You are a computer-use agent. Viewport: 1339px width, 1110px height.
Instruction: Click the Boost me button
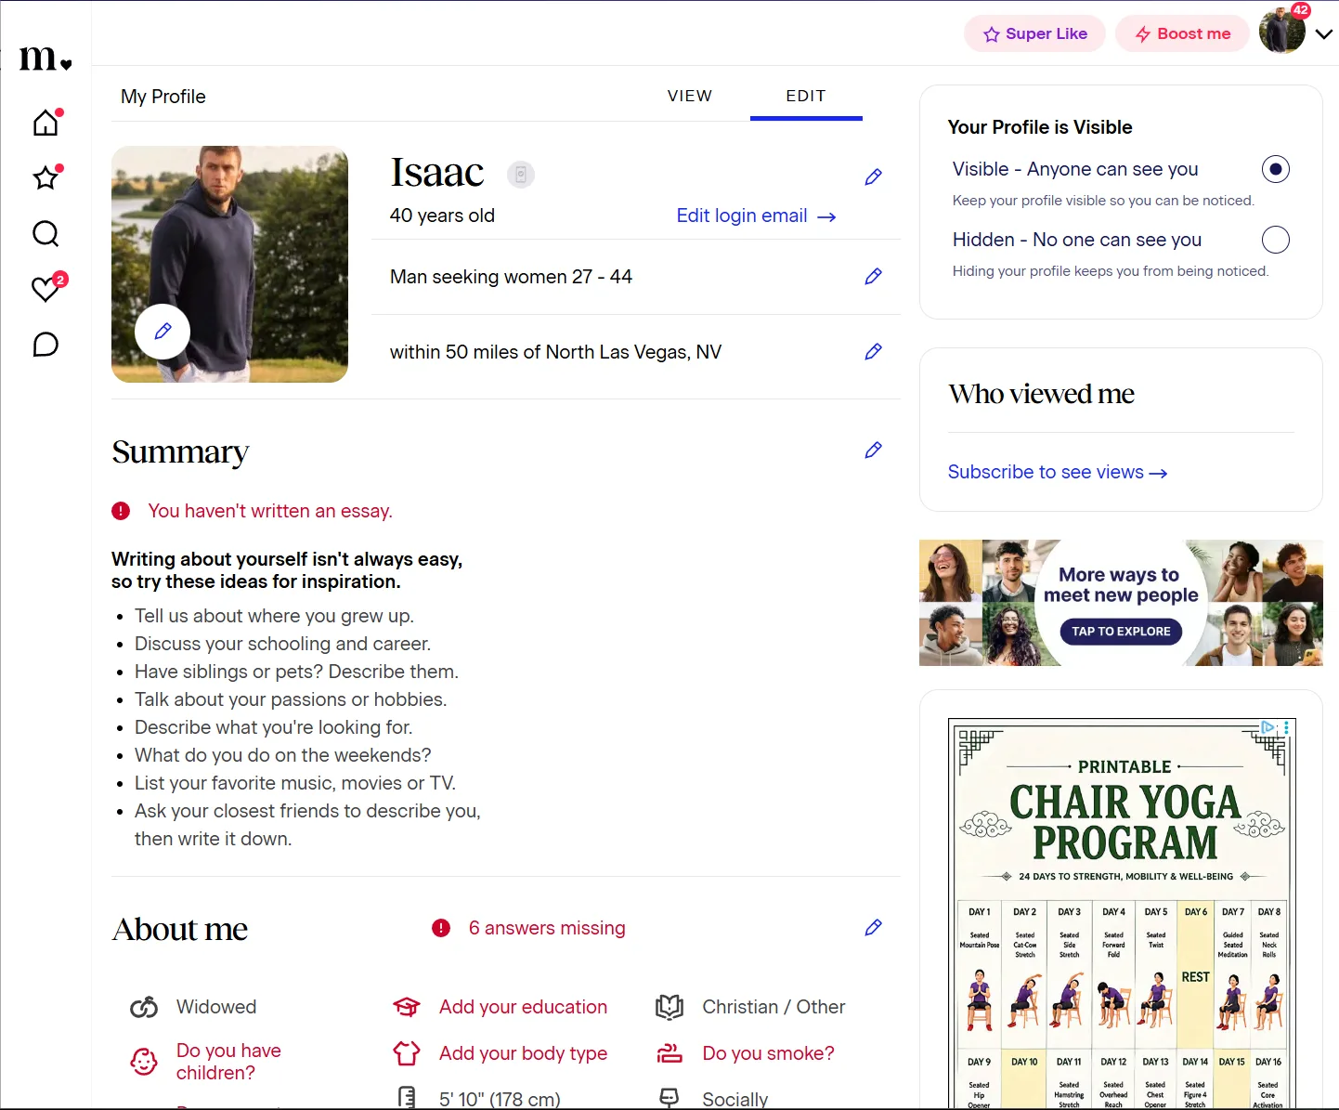pyautogui.click(x=1183, y=33)
